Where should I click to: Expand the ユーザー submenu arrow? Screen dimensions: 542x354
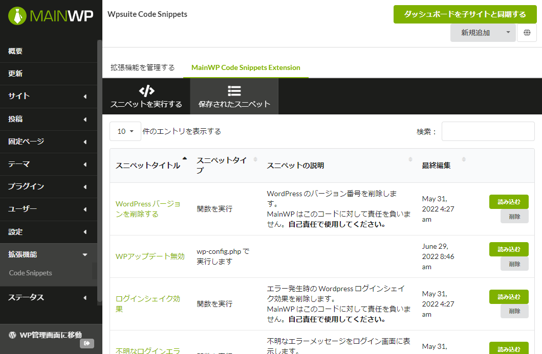click(x=85, y=209)
